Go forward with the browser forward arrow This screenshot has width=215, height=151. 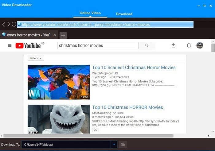click(x=9, y=24)
